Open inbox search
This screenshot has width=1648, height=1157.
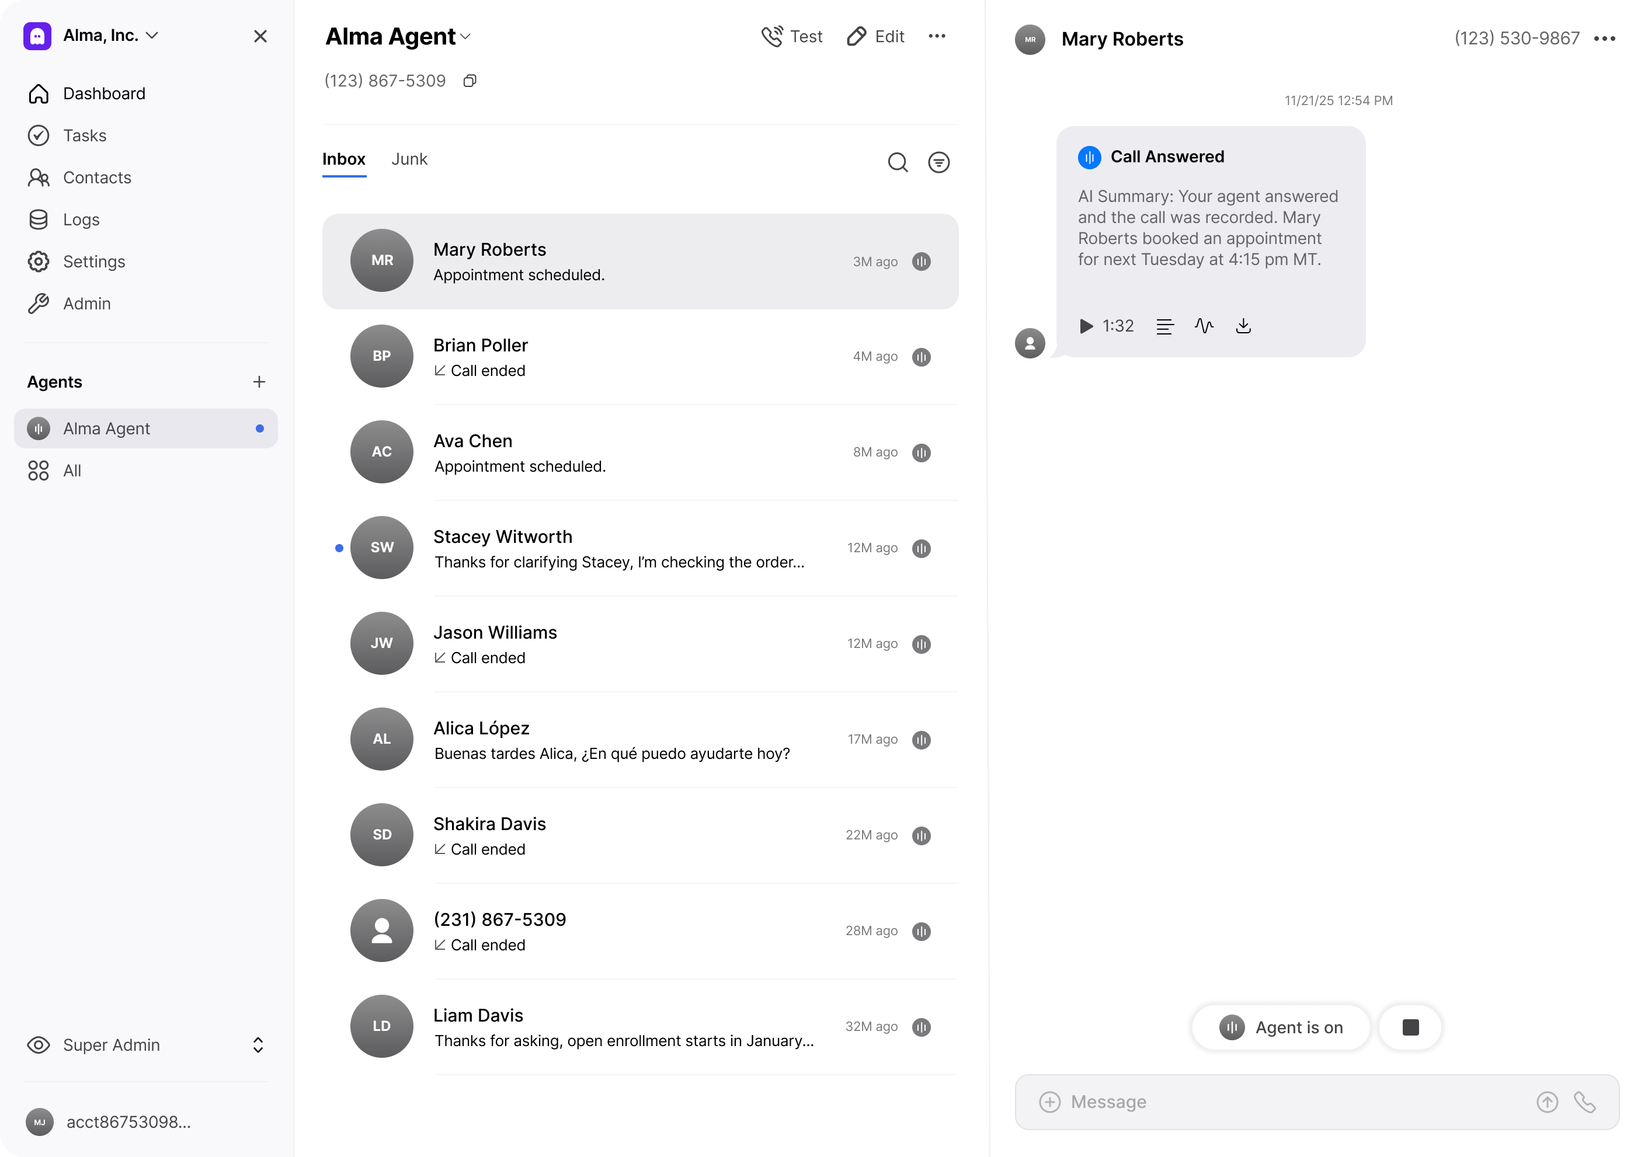897,162
